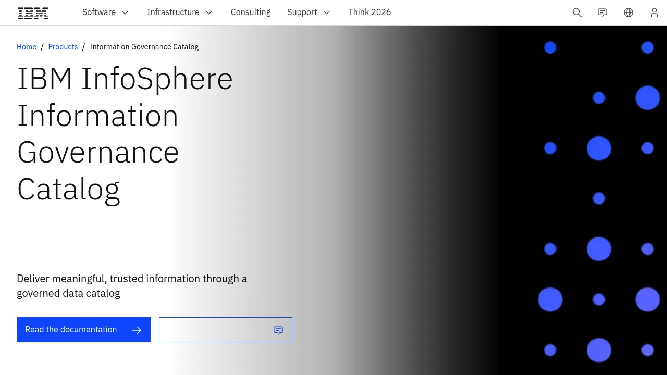Open the chat icon in header

point(602,12)
